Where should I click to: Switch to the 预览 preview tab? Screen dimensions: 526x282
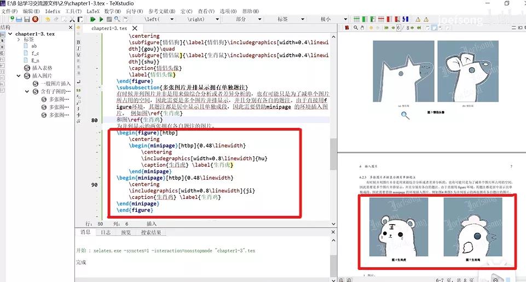point(126,232)
